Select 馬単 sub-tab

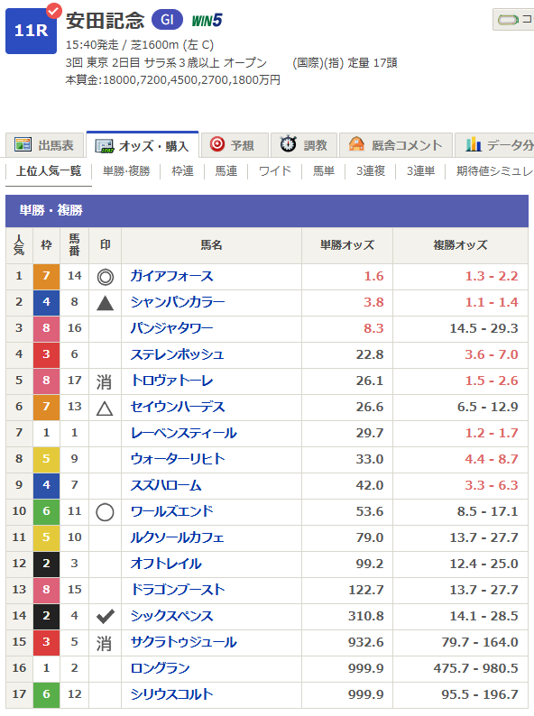324,171
